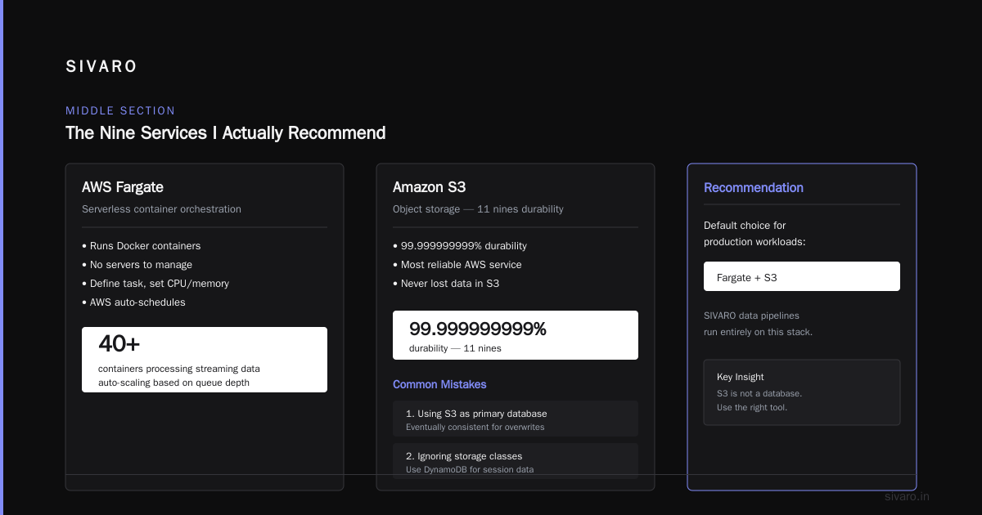
Task: Click the Runs Docker containers bullet
Action: point(141,246)
